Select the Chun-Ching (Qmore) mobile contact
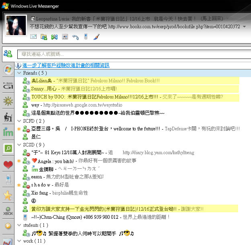Image resolution: width=251 pixels, height=245 pixels. (x=96, y=217)
